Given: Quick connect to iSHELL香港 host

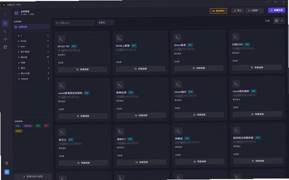Looking at the screenshot, I should point(140,69).
